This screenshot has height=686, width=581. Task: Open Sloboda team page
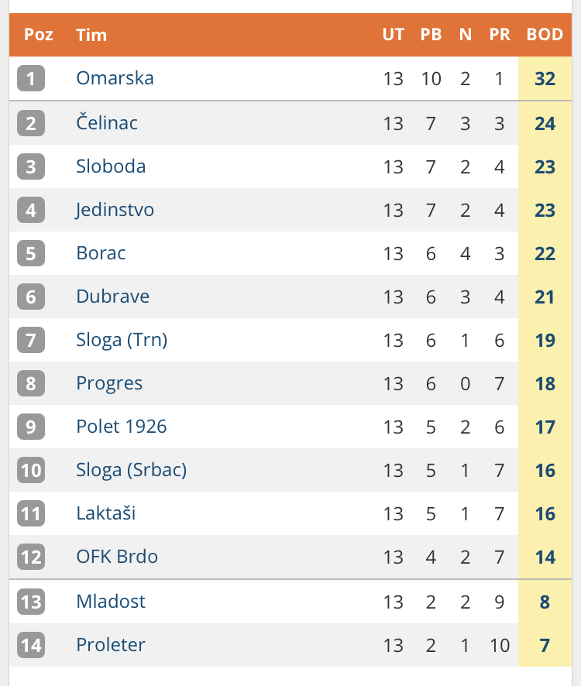pos(111,166)
